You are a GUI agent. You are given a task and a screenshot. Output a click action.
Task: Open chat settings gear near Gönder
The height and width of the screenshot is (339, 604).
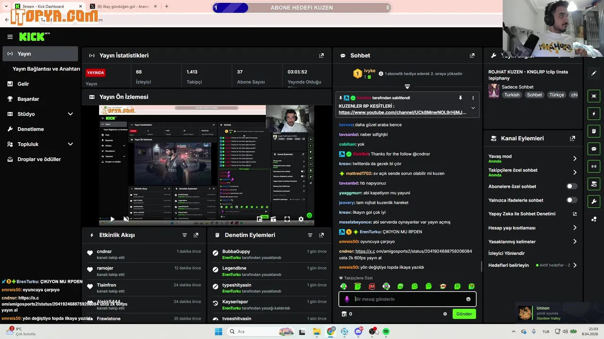(445, 314)
